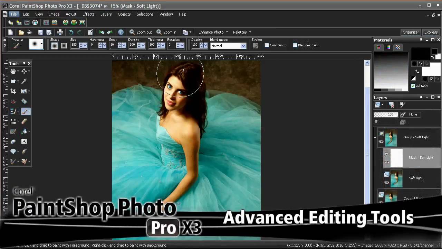Screen dimensions: 442x249
Task: Click the foreground black material swatch
Action: coord(420,54)
